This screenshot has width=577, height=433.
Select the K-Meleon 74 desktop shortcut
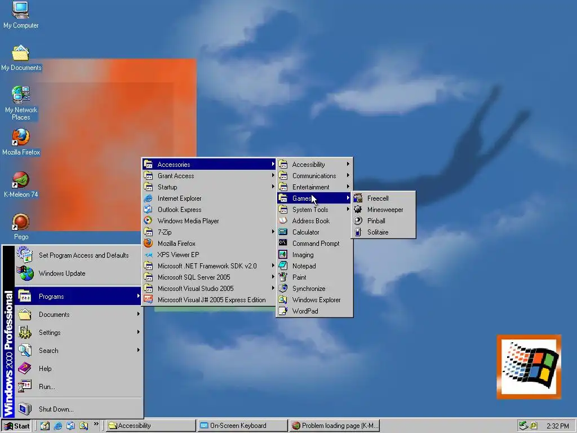pyautogui.click(x=21, y=184)
